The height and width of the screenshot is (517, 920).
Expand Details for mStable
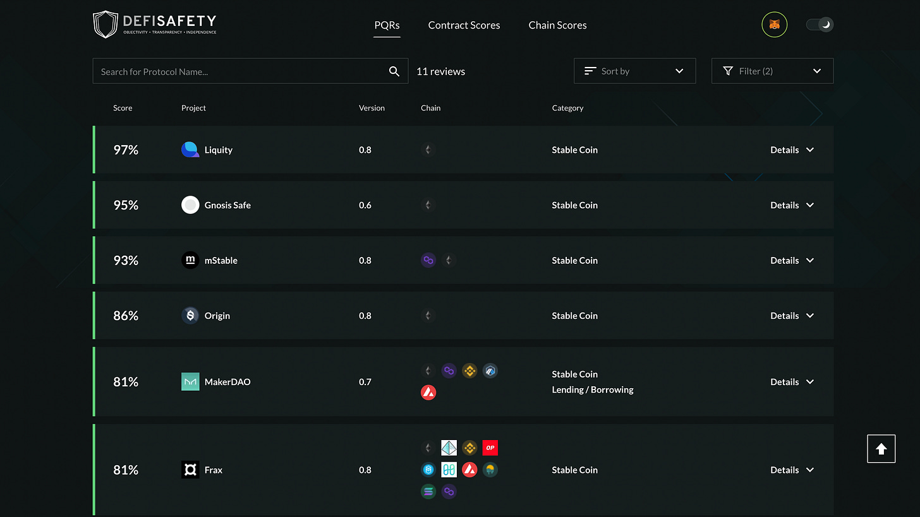[x=792, y=260]
